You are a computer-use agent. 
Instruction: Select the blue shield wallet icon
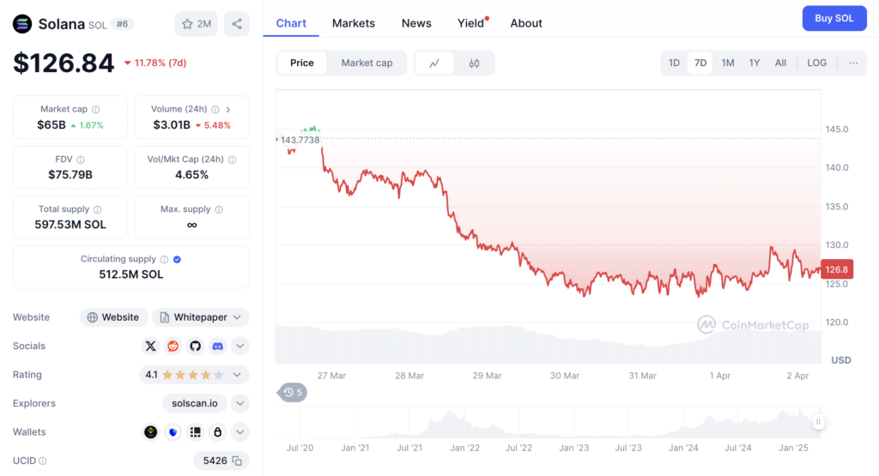pyautogui.click(x=173, y=431)
